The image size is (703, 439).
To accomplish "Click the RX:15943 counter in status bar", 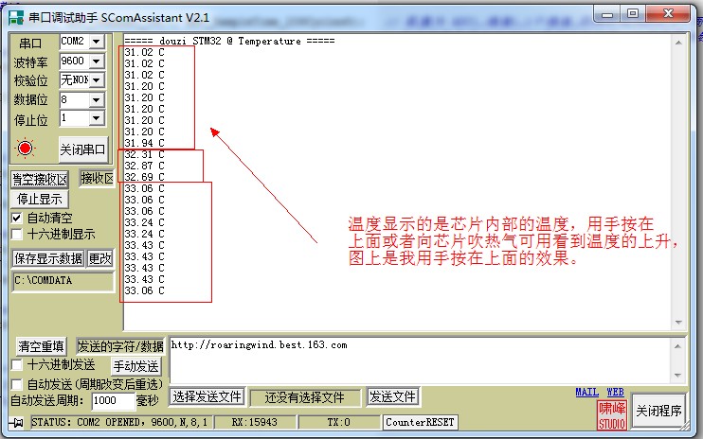I will (x=255, y=422).
